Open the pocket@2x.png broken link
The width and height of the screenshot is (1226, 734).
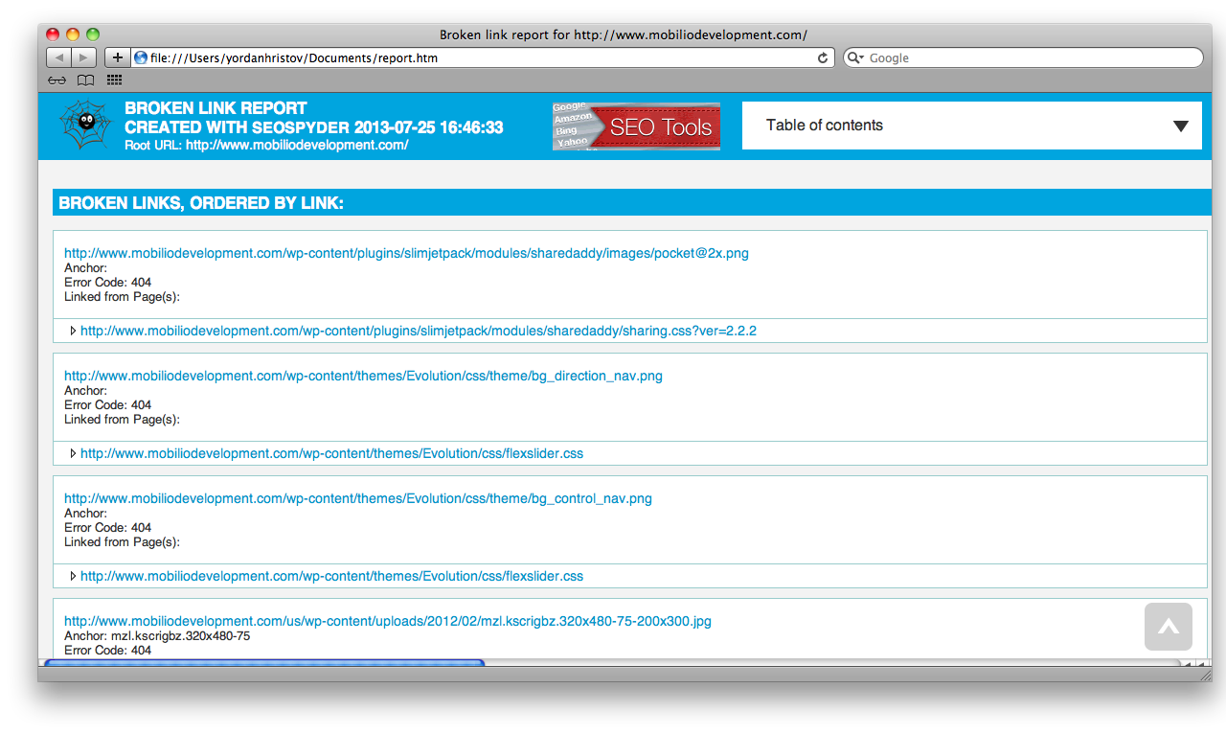pos(406,253)
